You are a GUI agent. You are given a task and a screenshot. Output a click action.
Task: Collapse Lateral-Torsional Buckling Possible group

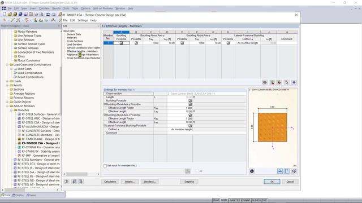click(105, 126)
